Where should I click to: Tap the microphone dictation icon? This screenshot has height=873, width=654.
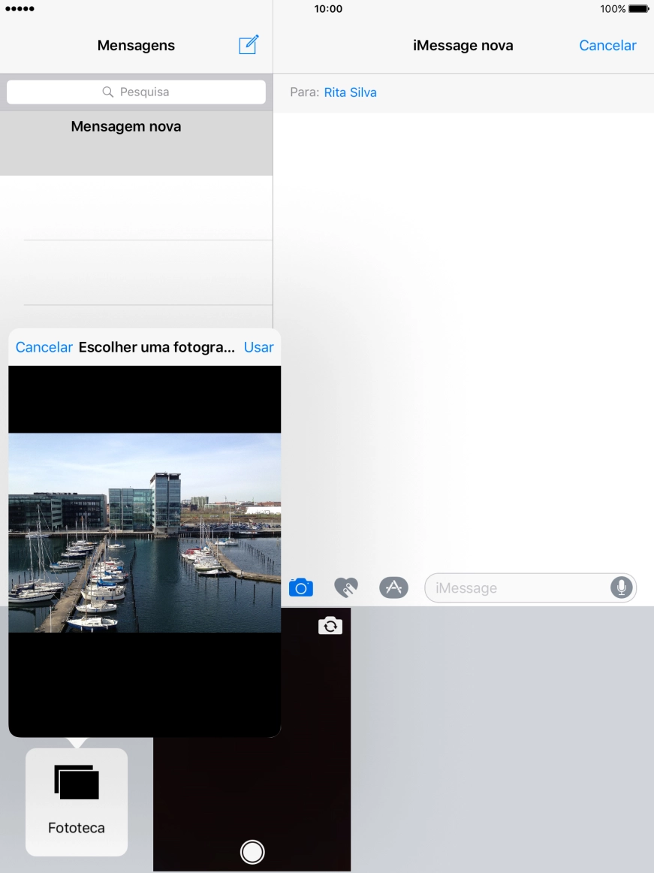[x=621, y=588]
